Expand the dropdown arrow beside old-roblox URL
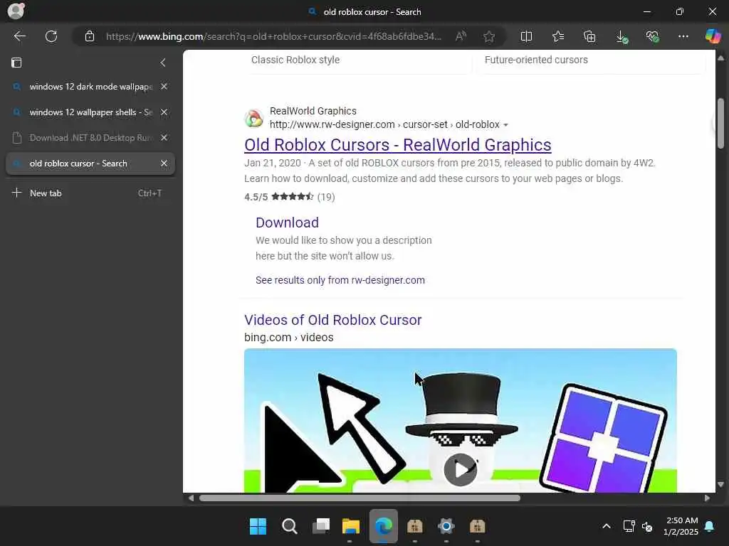 point(506,125)
